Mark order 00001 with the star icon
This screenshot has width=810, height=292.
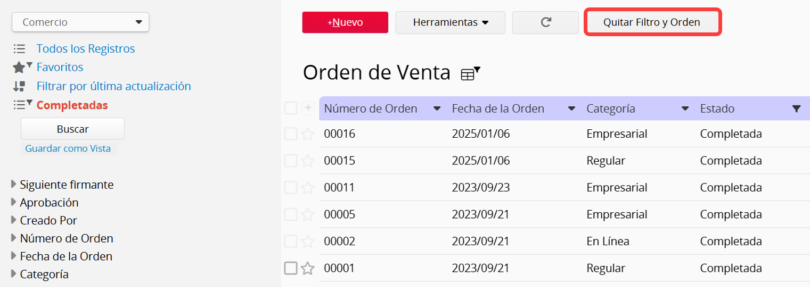(x=307, y=269)
